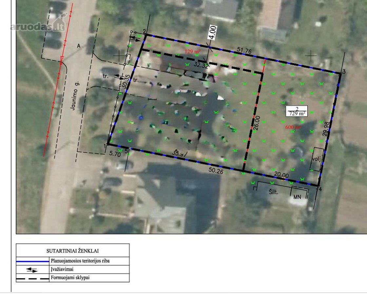Image resolution: width=367 pixels, height=294 pixels.
Task: Click the red '129 m²' area label
Action: click(x=193, y=51)
